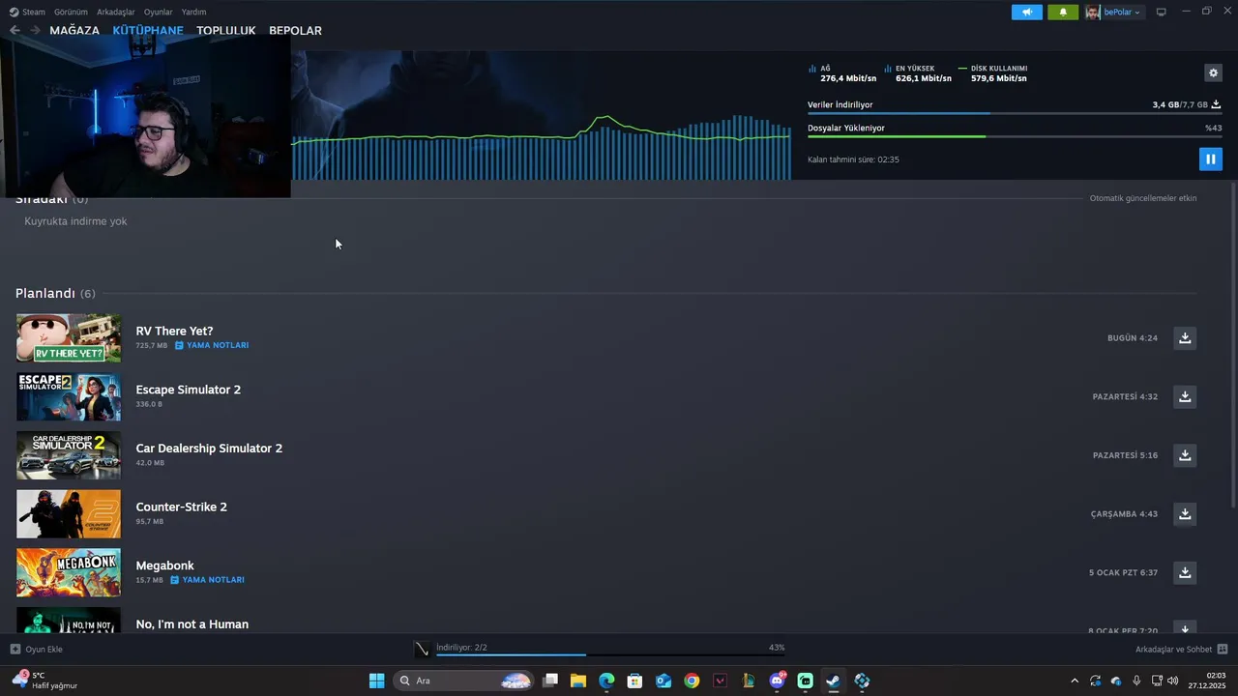The width and height of the screenshot is (1238, 696).
Task: Click the Megabonk thumbnail
Action: tap(69, 572)
